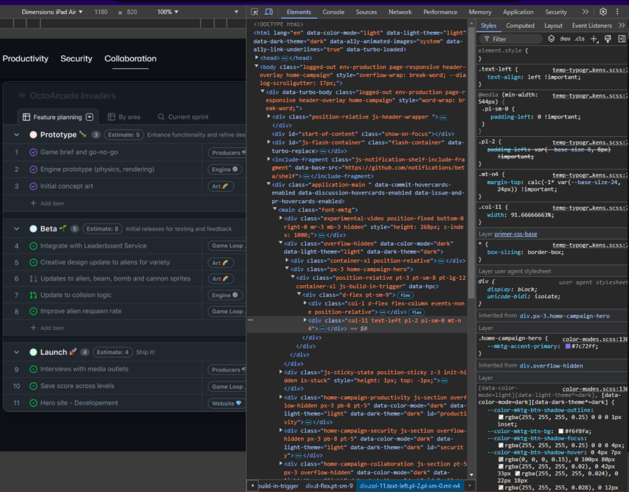Open the Application tab

coord(518,12)
